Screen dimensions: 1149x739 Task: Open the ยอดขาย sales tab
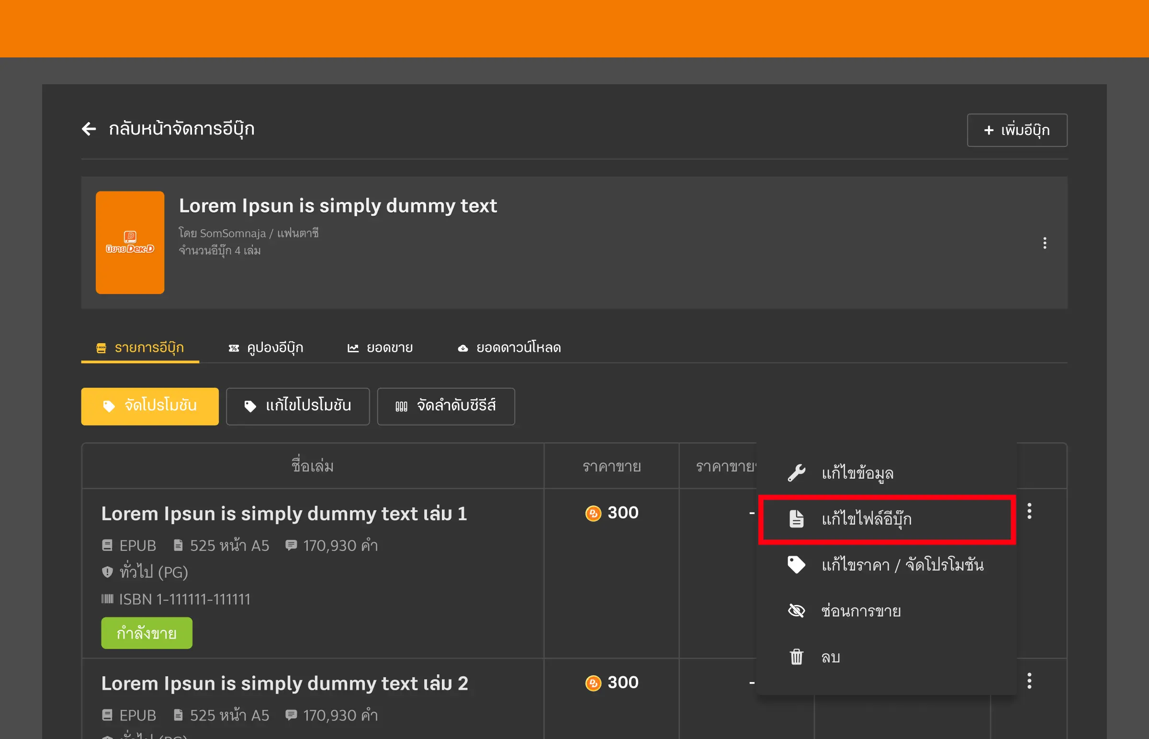pos(380,347)
